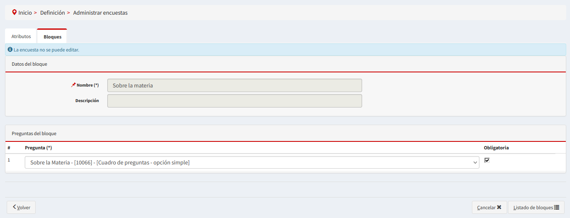Select the Bloques tab
This screenshot has height=218, width=570.
[52, 36]
